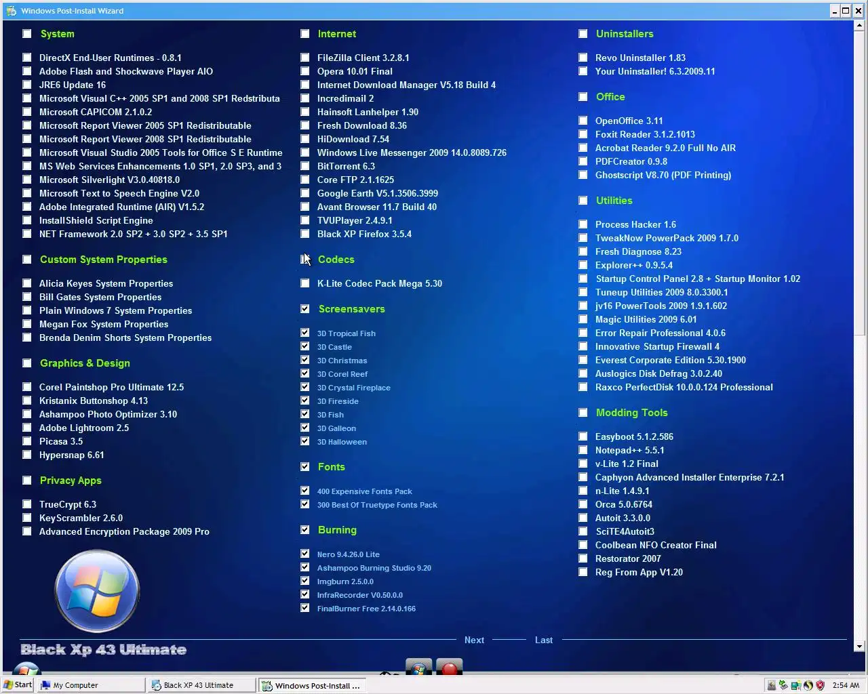Image resolution: width=868 pixels, height=694 pixels.
Task: Switch to Black XP 43 Ultimate taskbar window
Action: (x=202, y=685)
